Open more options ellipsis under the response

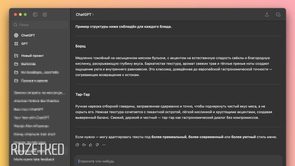point(104,145)
